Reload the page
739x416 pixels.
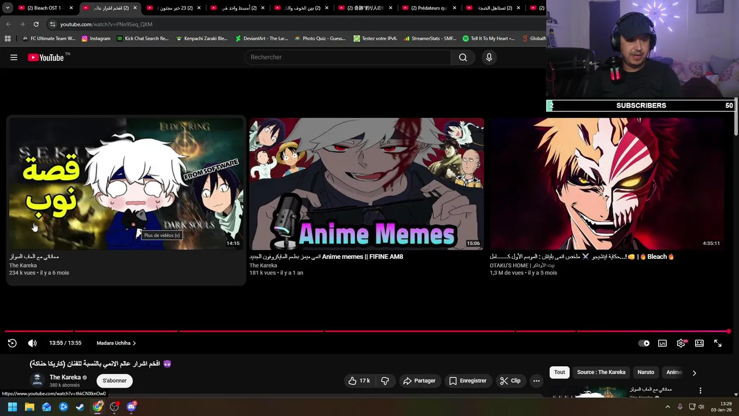point(36,24)
